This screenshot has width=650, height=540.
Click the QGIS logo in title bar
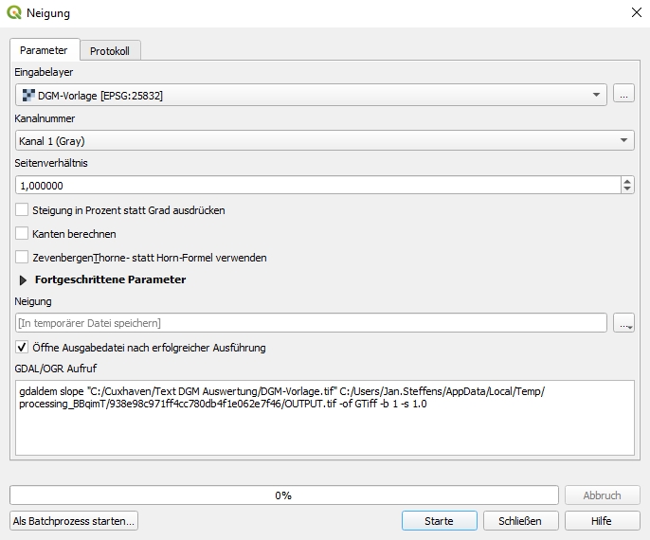[x=15, y=13]
